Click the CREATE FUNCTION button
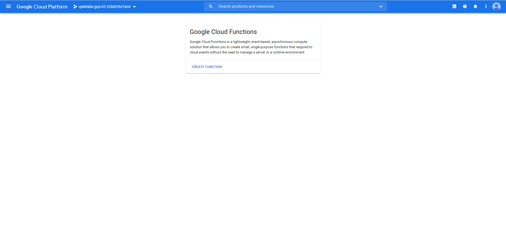506x247 pixels. tap(207, 67)
